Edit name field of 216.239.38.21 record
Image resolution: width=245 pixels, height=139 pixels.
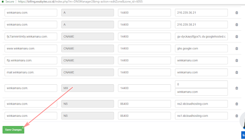point(31,25)
